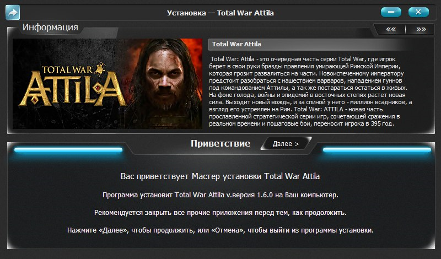This screenshot has width=441, height=259.
Task: Show next info slide with »» arrows
Action: (421, 29)
